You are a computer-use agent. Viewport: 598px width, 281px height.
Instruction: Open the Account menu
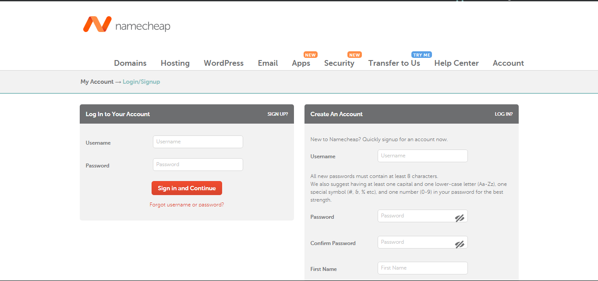coord(508,63)
